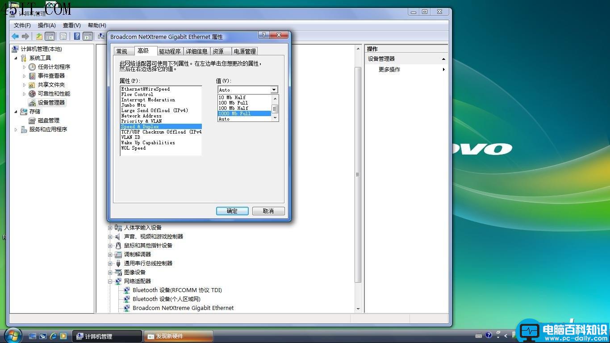Collapse the 系统工具 tree node
The height and width of the screenshot is (343, 610).
(x=16, y=58)
